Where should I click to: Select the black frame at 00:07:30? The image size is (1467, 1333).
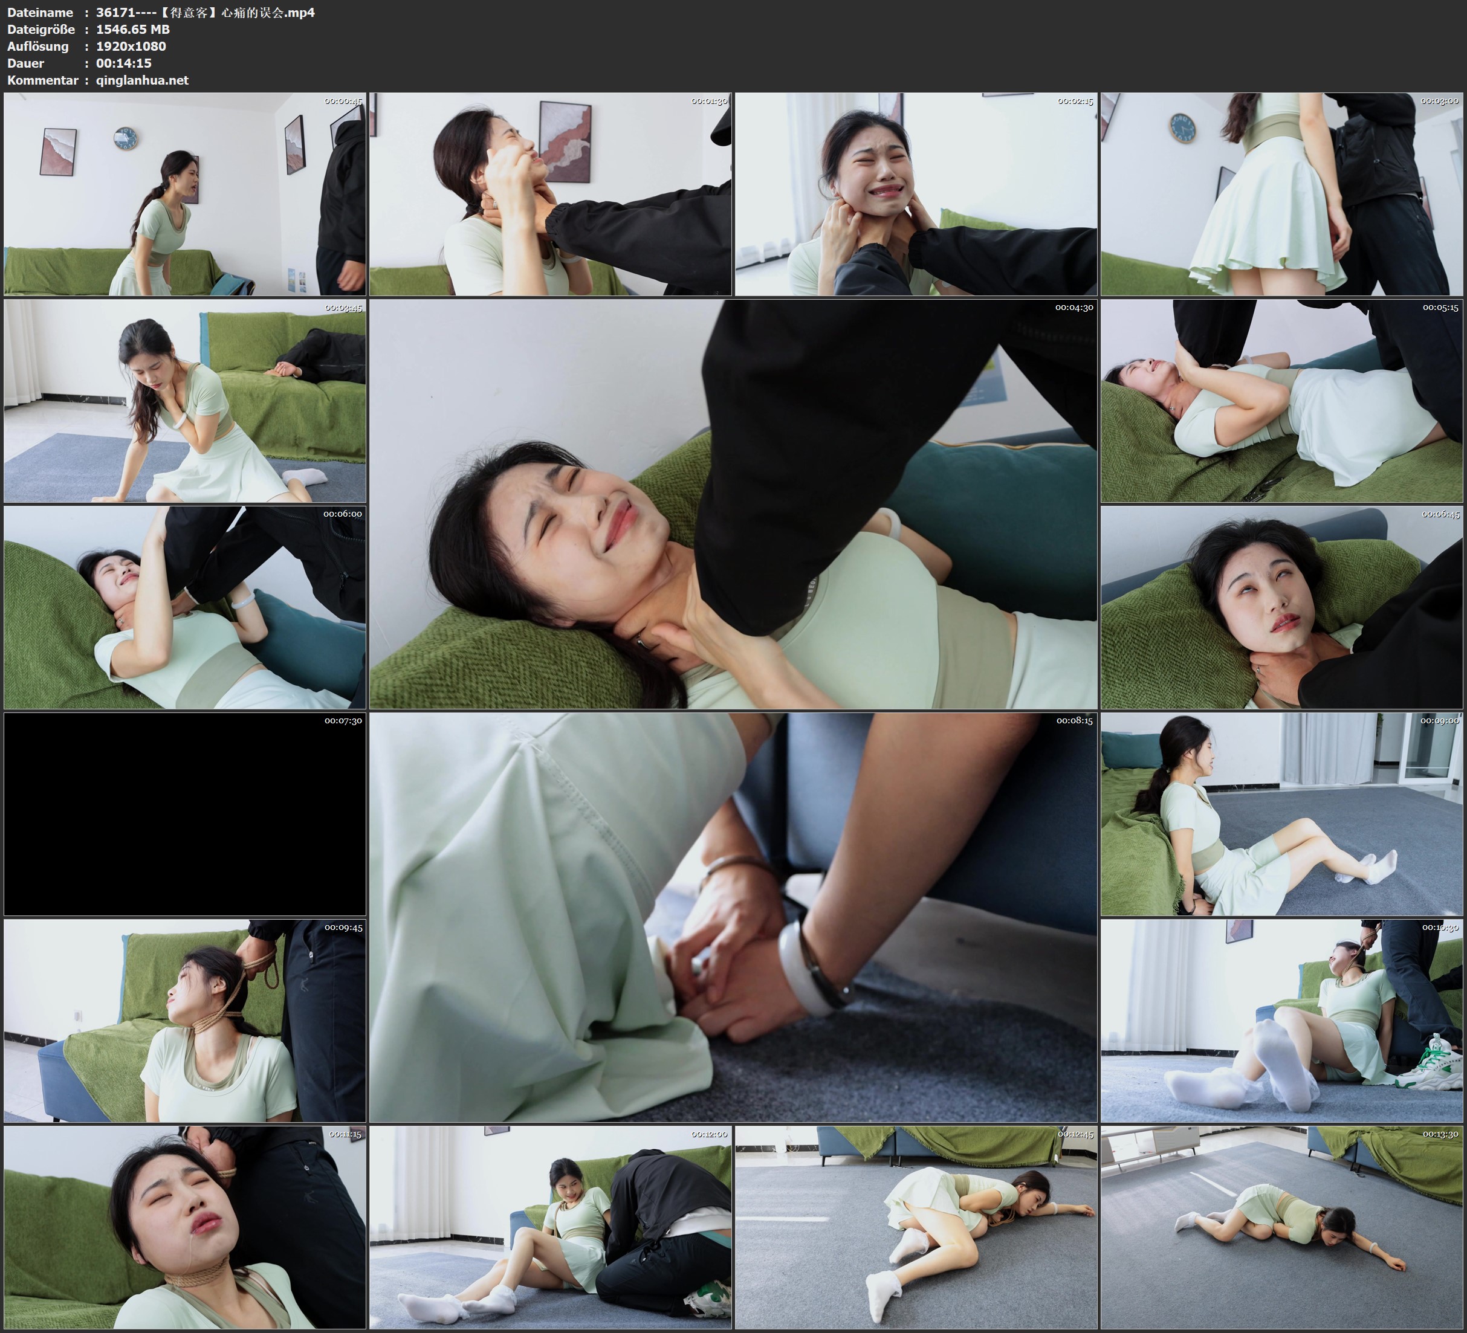click(185, 813)
